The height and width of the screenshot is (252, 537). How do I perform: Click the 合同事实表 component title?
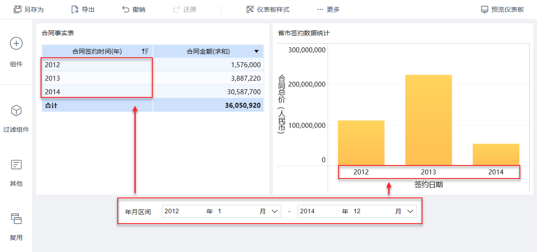coord(58,33)
